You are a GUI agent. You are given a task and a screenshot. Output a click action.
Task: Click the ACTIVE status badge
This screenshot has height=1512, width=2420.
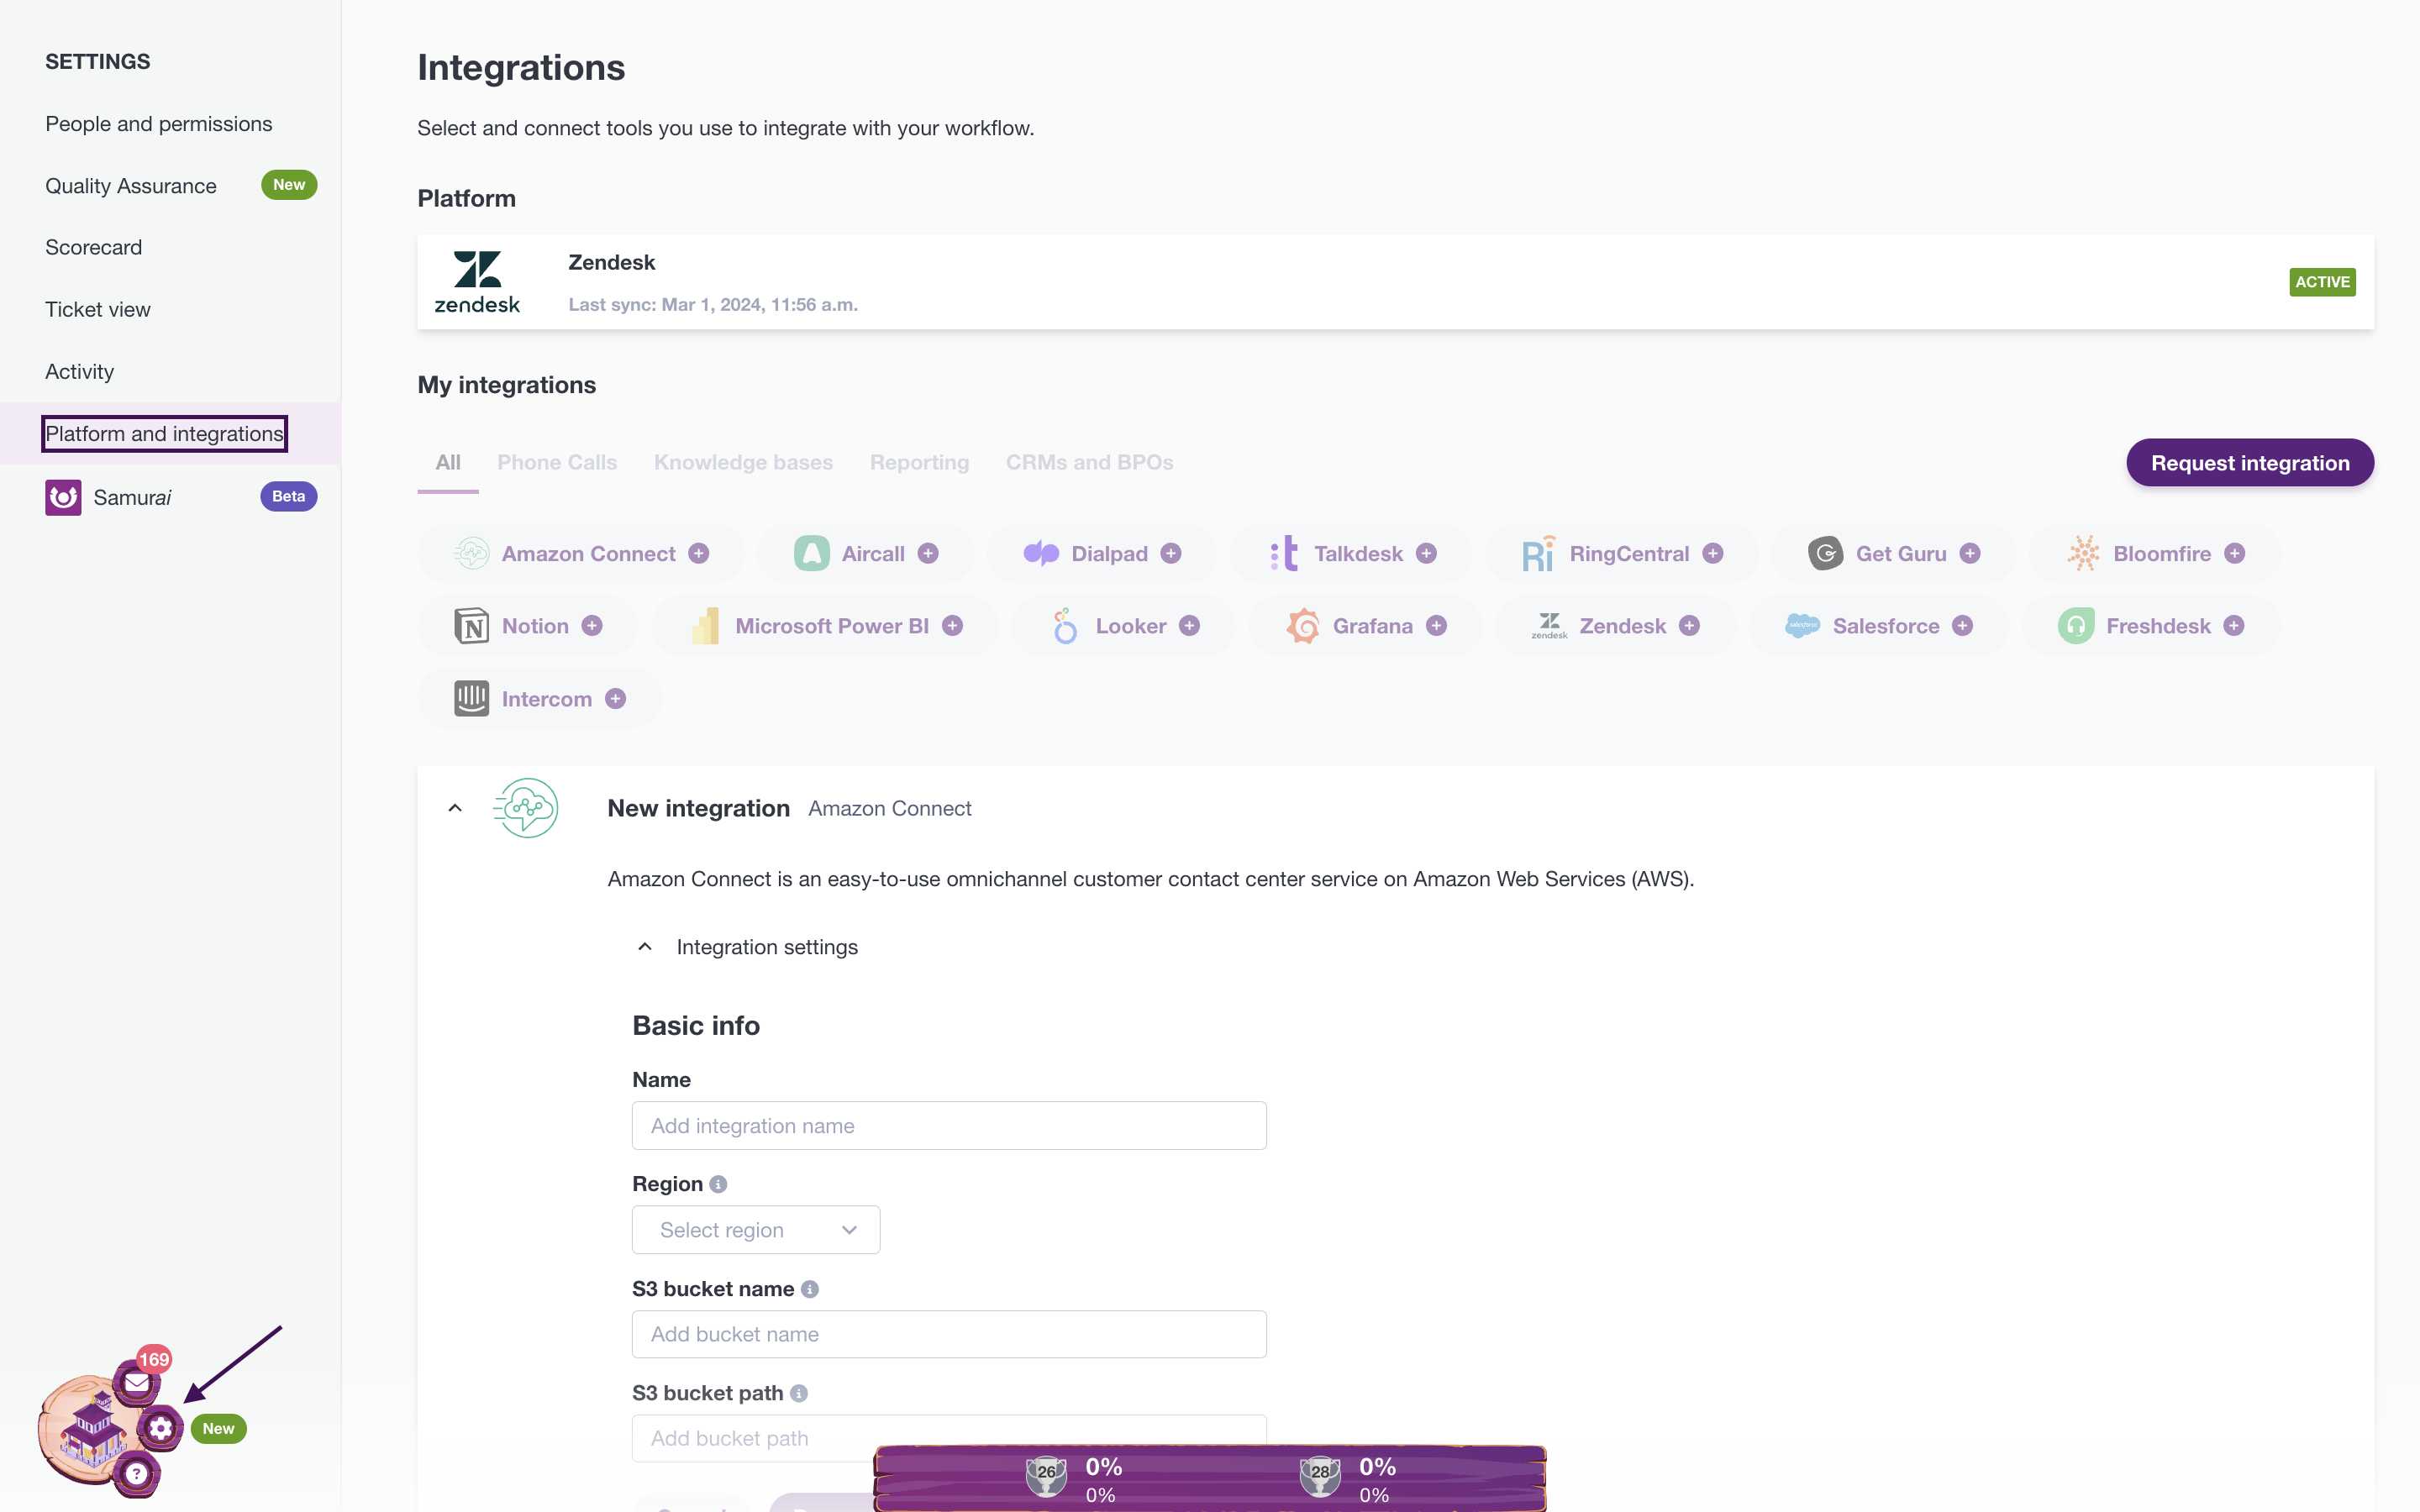click(x=2322, y=282)
